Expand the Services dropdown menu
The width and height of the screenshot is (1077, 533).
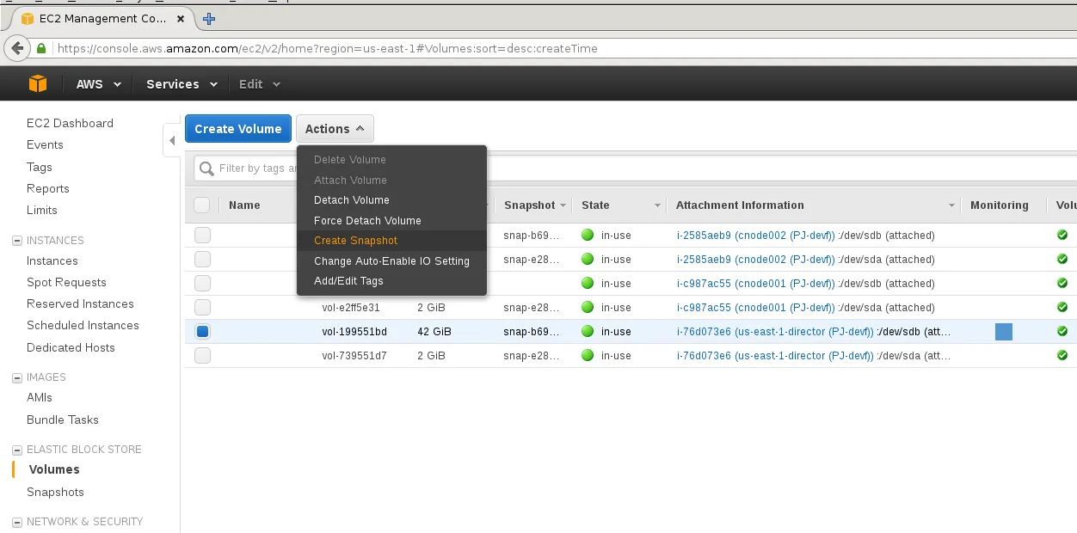click(181, 84)
